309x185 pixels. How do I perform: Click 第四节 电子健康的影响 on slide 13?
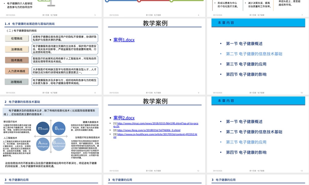coord(246,152)
